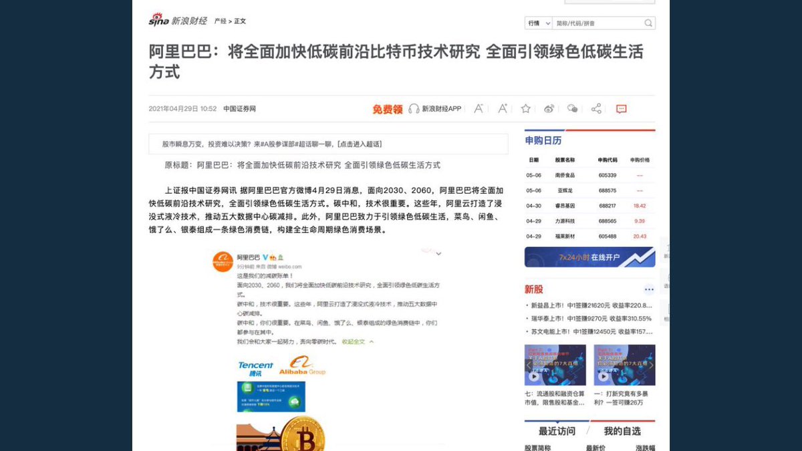Click the Alibaba Group logo image
Viewport: 802px width, 451px height.
(x=302, y=366)
